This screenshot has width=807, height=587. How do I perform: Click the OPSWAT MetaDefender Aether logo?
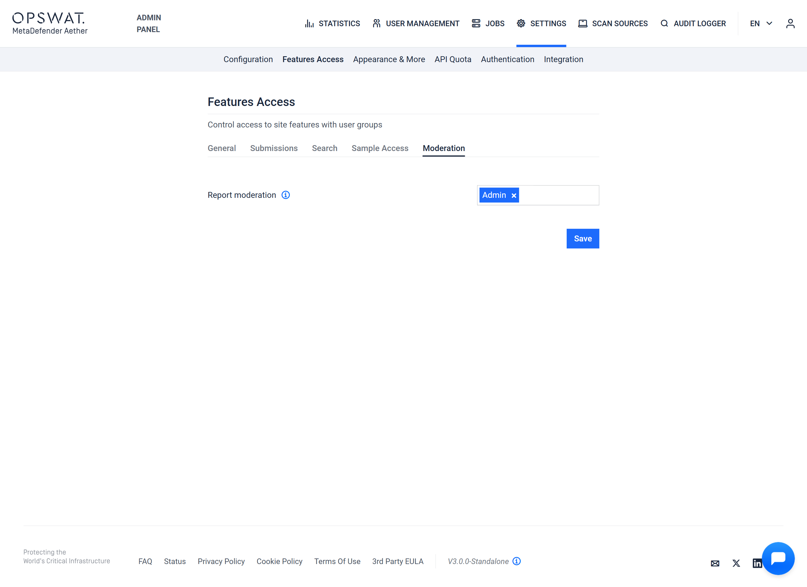click(50, 24)
